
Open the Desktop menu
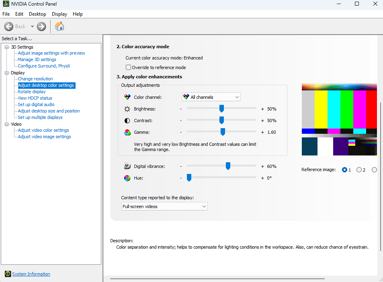37,14
